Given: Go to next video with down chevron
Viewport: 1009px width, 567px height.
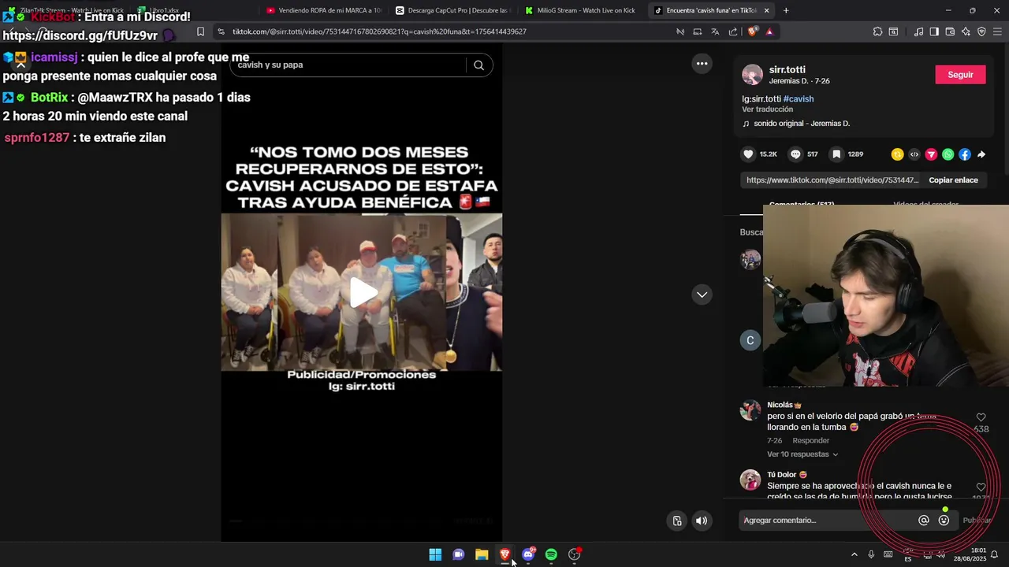Looking at the screenshot, I should pyautogui.click(x=702, y=295).
